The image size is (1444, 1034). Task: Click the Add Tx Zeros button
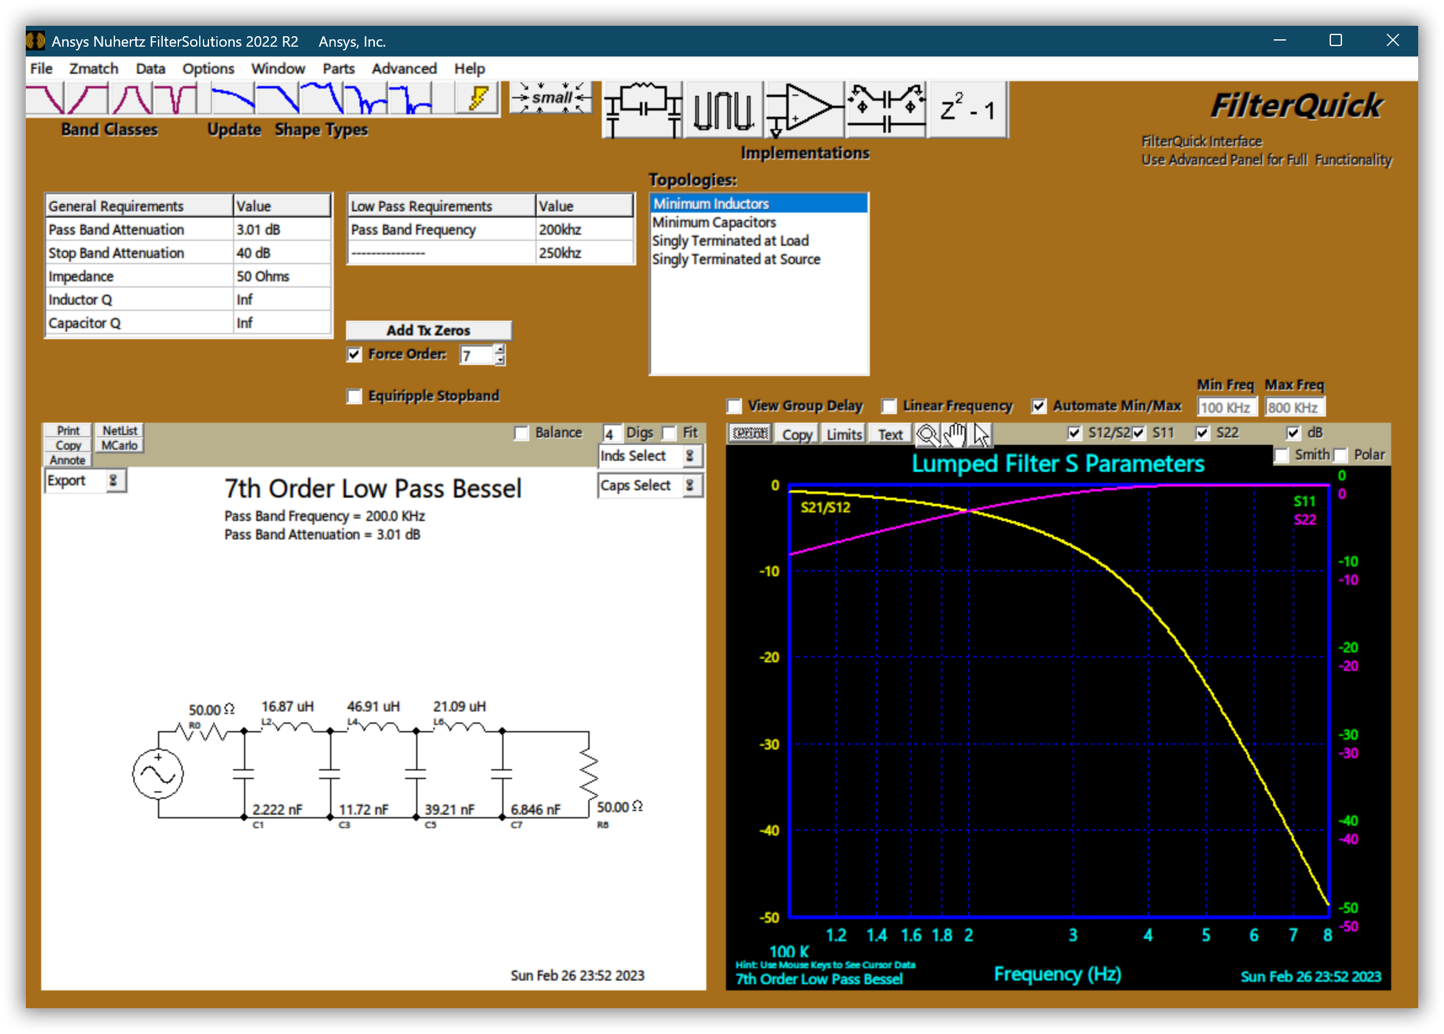tap(428, 331)
